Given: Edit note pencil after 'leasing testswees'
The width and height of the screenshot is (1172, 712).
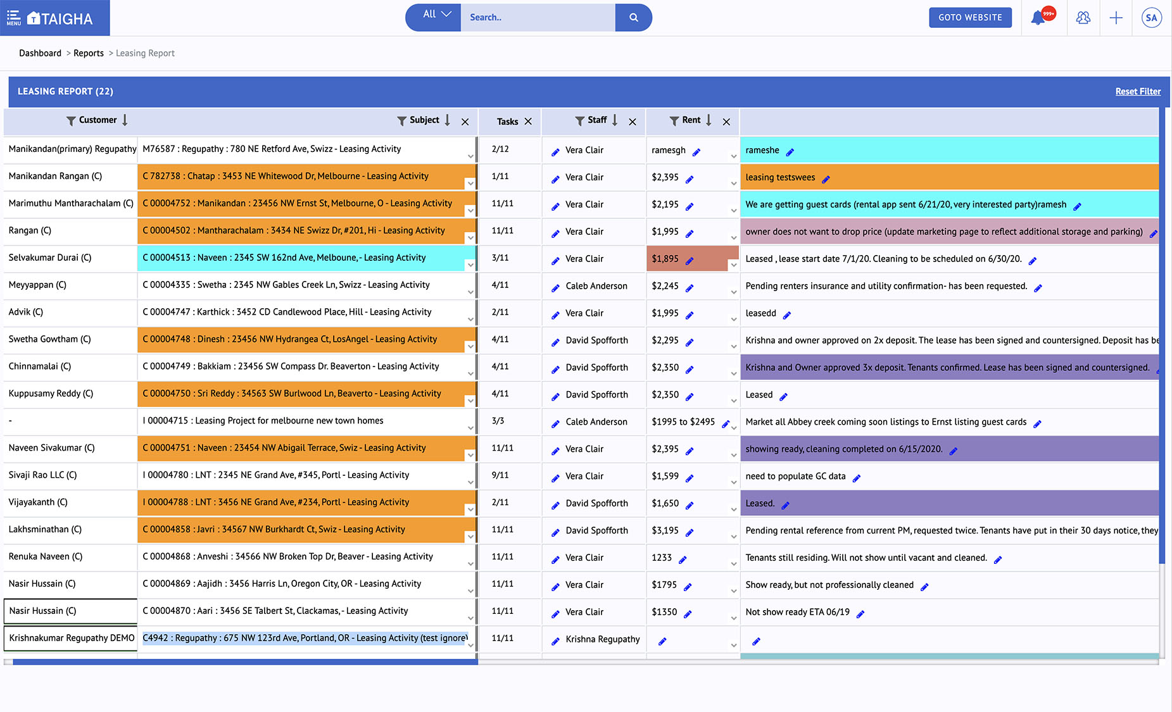Looking at the screenshot, I should (826, 179).
